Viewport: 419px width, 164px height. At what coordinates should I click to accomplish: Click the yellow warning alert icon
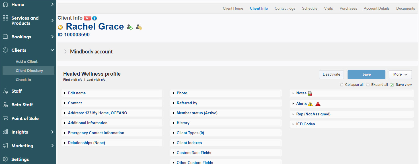click(x=310, y=104)
